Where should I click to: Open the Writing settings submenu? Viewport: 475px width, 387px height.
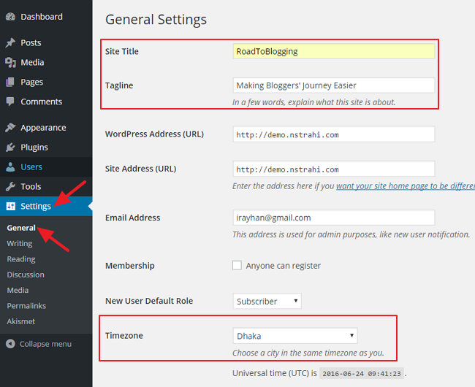click(20, 243)
